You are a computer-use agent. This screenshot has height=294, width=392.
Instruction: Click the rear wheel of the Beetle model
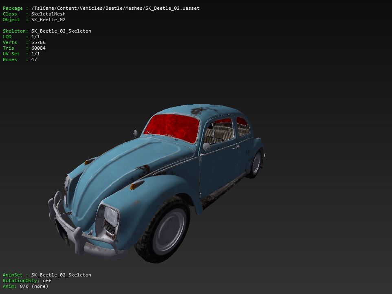(x=255, y=164)
